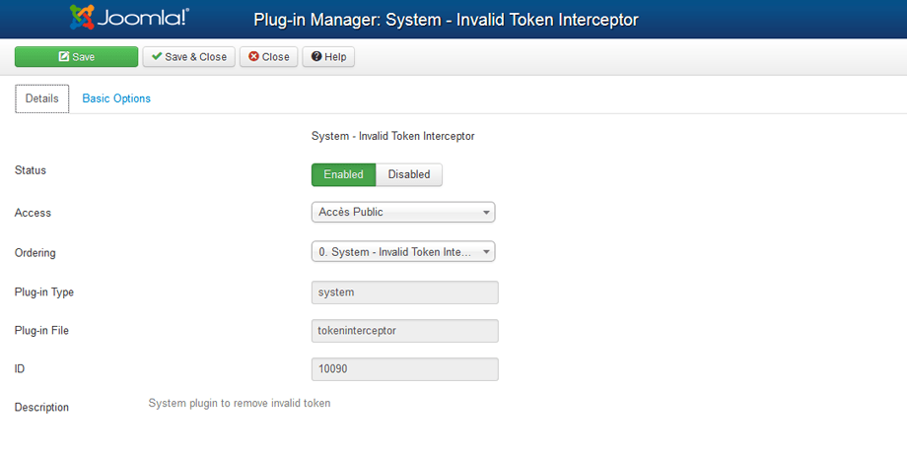Click the Plug-in Type field

404,292
